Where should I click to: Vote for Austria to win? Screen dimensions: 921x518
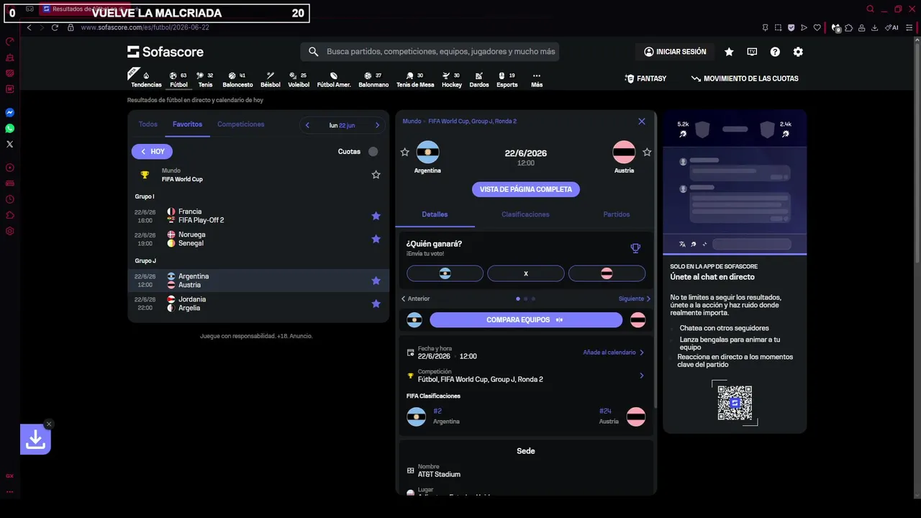click(607, 273)
